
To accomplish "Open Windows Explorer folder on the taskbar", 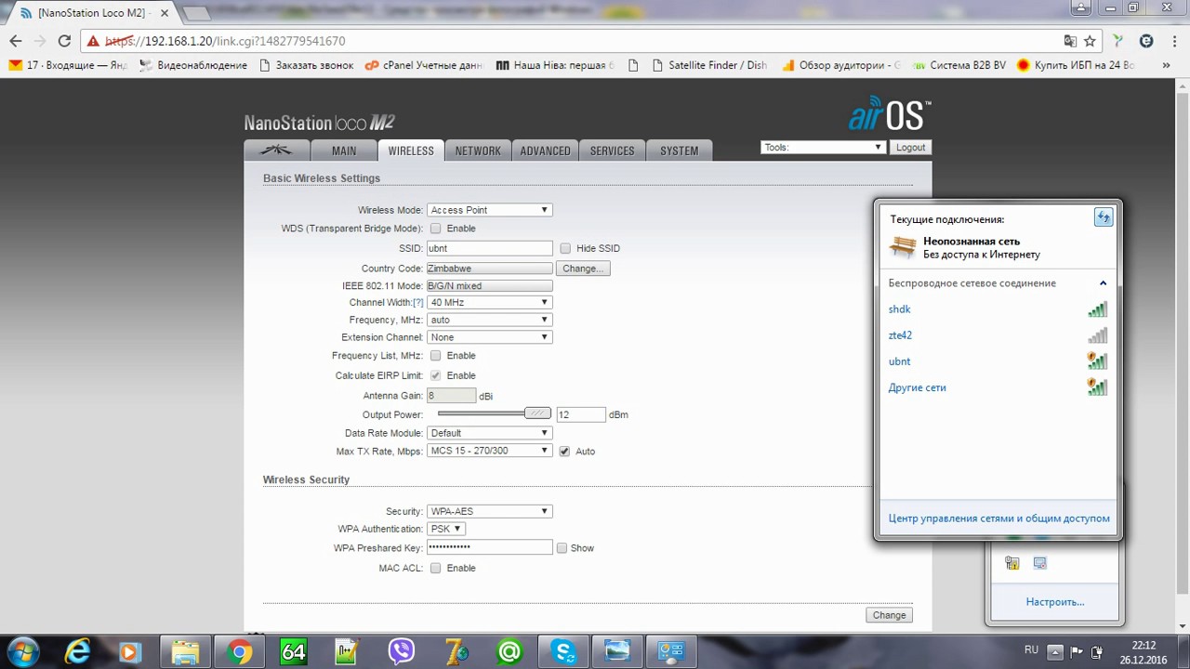I will pos(185,652).
